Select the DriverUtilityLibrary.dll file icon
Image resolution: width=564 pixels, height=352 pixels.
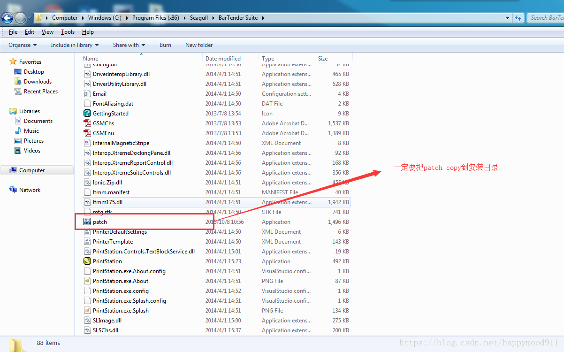click(x=87, y=84)
